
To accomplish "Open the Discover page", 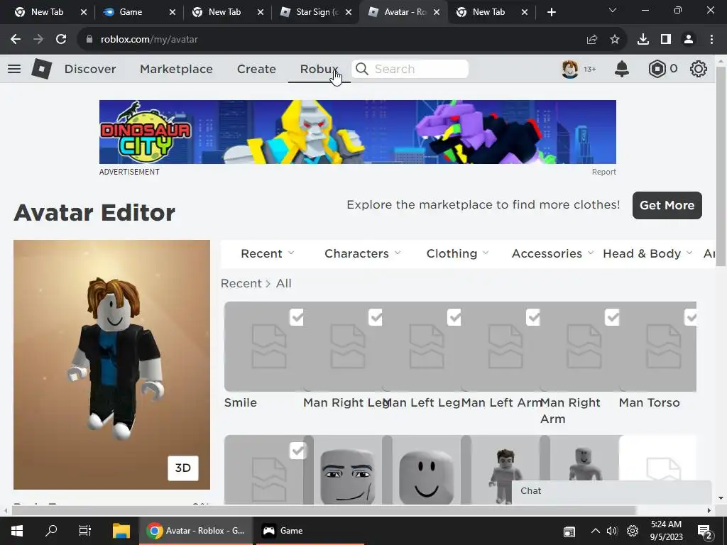I will (x=90, y=69).
